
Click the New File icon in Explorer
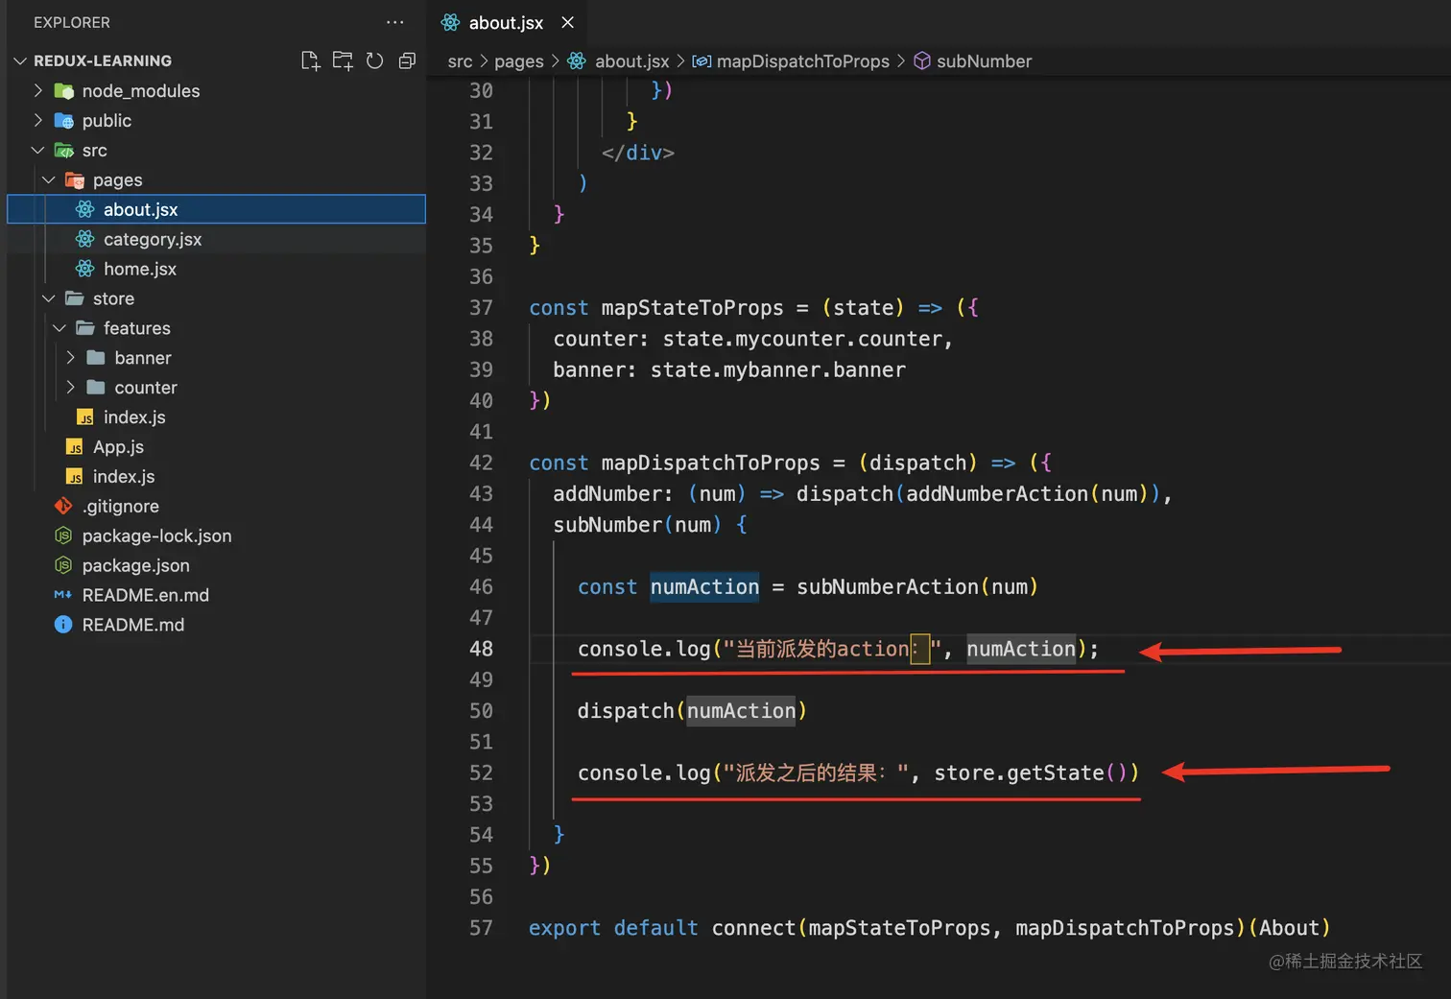click(x=310, y=60)
